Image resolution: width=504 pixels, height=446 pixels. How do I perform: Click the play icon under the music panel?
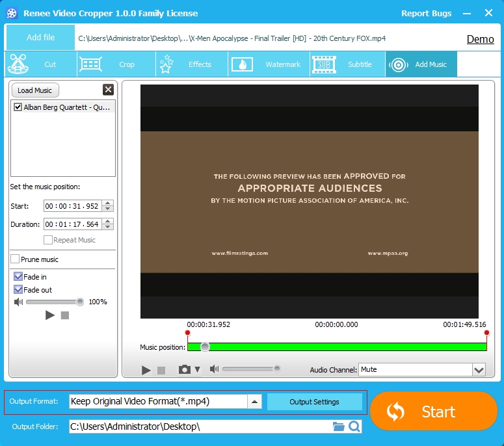pyautogui.click(x=50, y=315)
